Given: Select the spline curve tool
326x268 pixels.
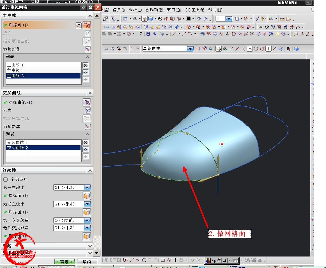Looking at the screenshot, I should [x=196, y=34].
